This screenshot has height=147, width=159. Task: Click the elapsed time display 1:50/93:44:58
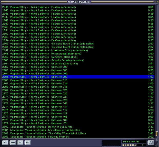131,141
